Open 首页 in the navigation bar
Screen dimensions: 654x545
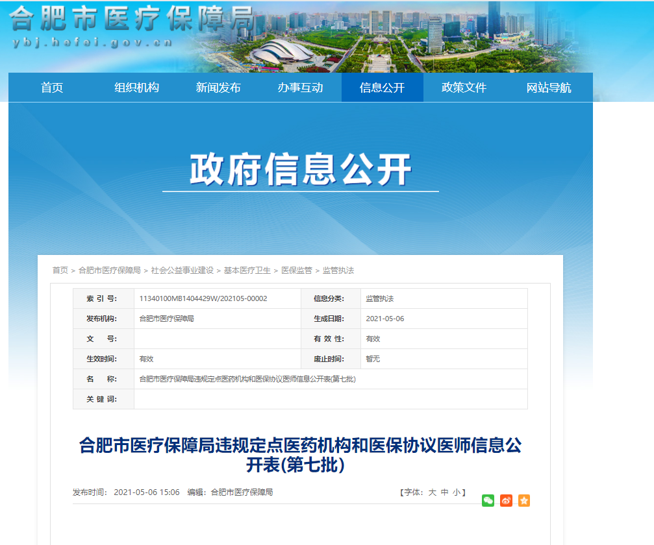point(52,88)
